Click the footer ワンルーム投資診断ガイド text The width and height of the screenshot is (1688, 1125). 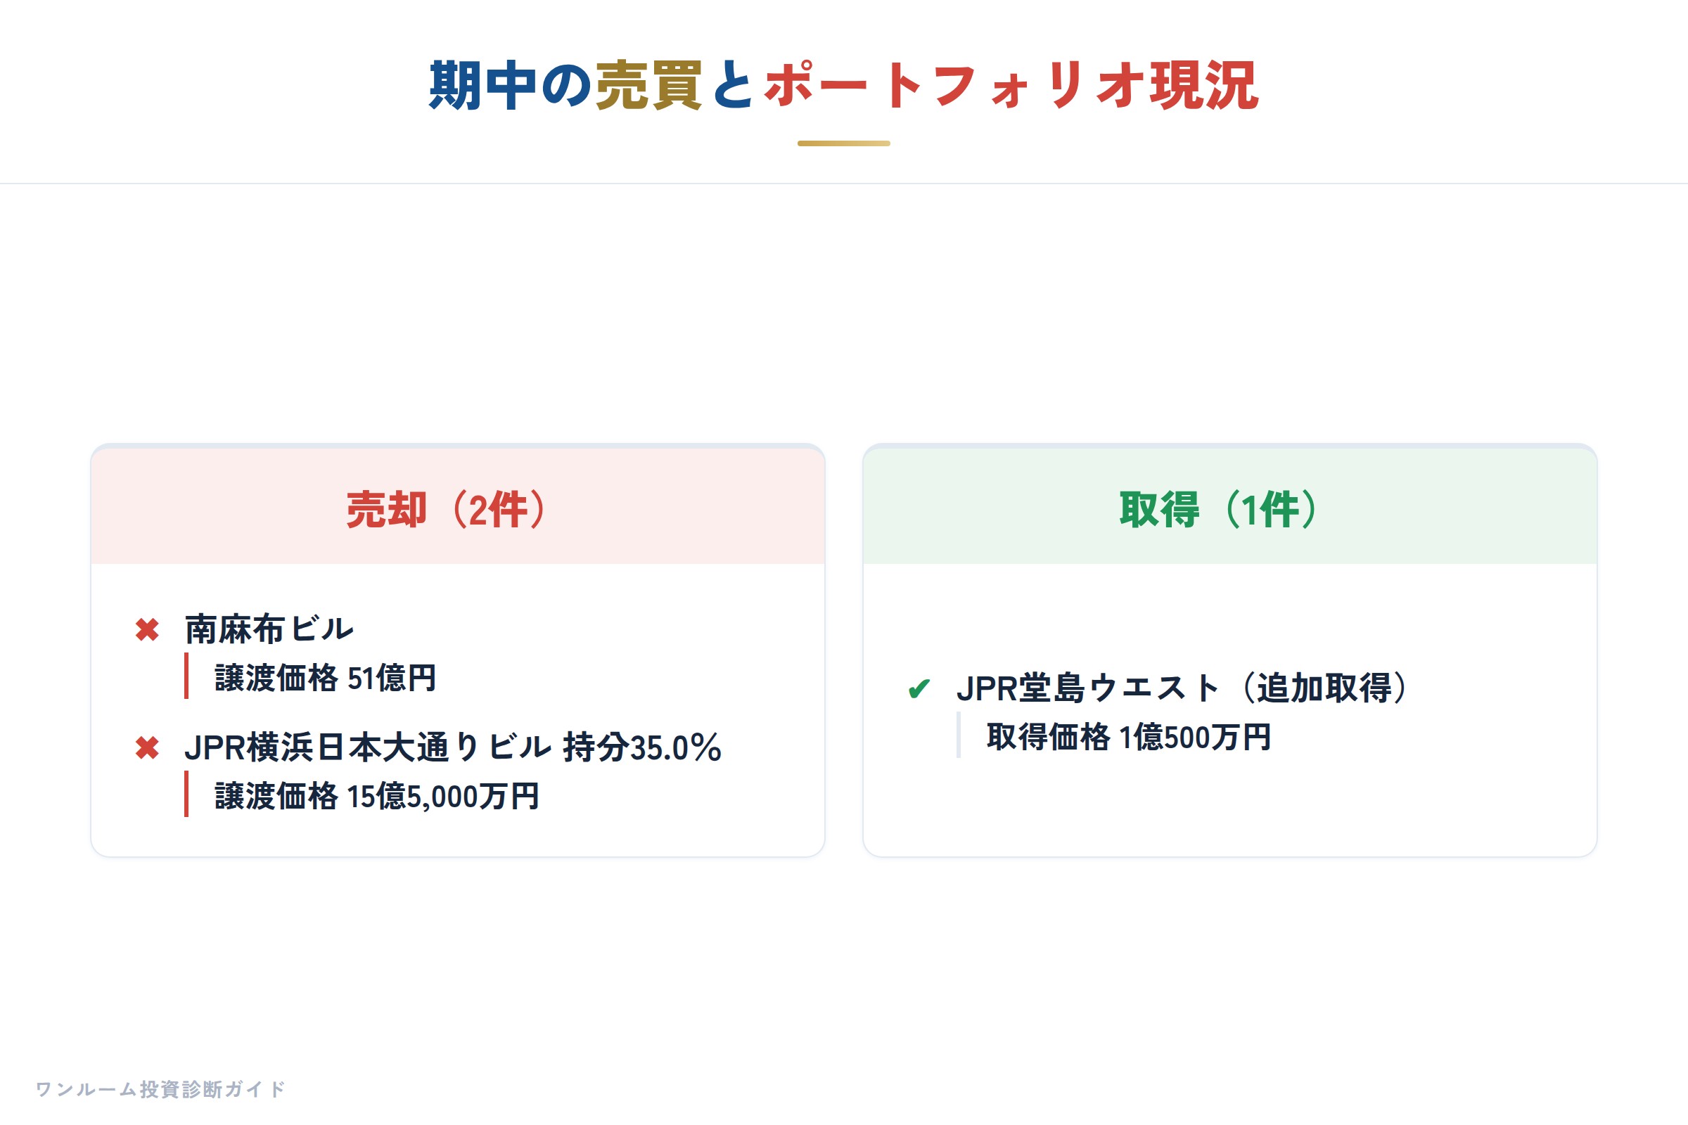[x=161, y=1089]
